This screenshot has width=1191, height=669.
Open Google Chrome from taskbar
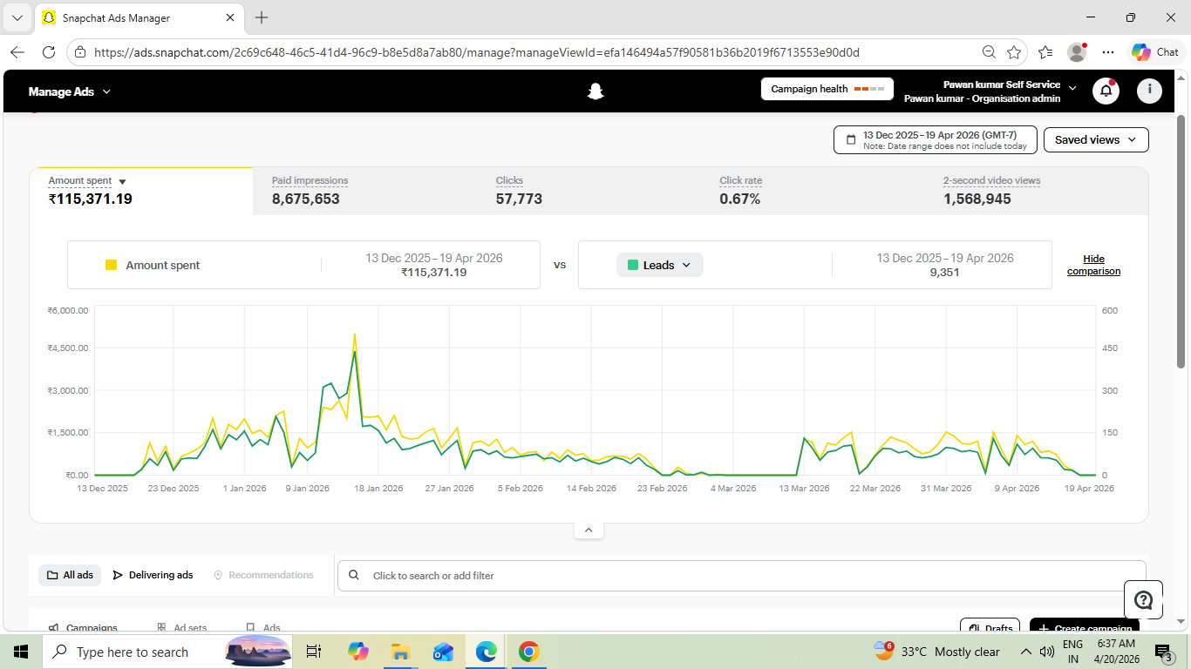click(x=528, y=652)
